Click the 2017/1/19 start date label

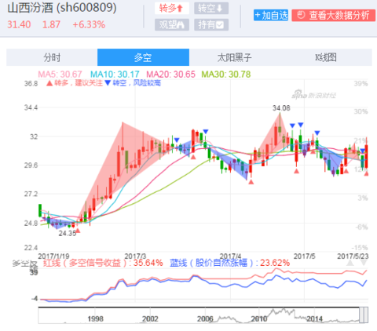pyautogui.click(x=53, y=256)
